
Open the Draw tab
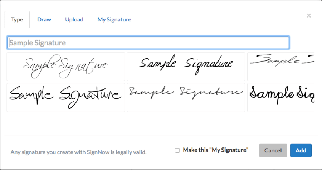(x=44, y=20)
